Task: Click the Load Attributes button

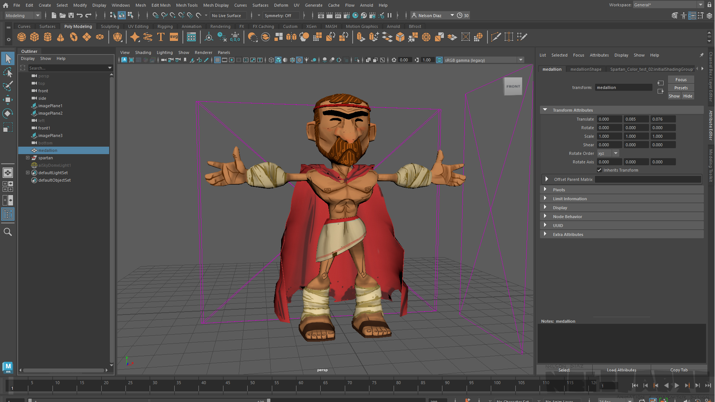Action: tap(621, 370)
